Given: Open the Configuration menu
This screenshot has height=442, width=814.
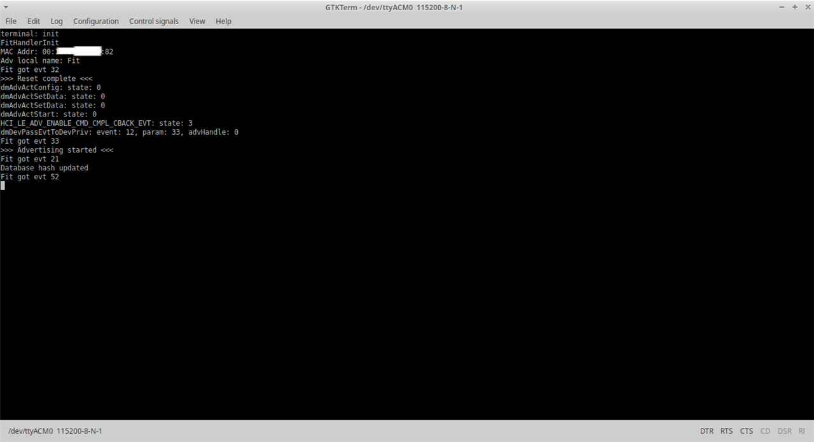Looking at the screenshot, I should click(96, 21).
